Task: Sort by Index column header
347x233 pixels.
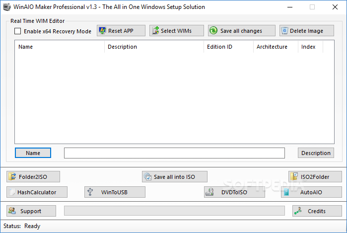Action: pos(310,47)
